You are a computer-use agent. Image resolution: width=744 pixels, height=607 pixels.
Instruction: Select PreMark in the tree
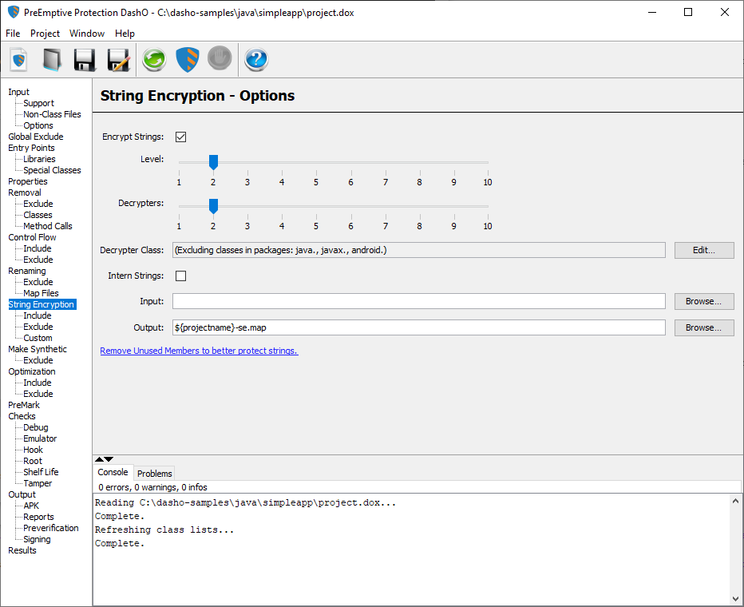[x=24, y=405]
